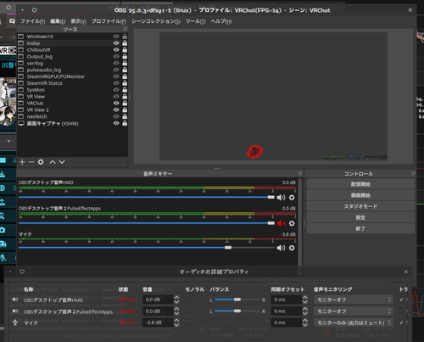Toggle visibility of the Windows10 source
The image size is (424, 342).
pyautogui.click(x=116, y=36)
